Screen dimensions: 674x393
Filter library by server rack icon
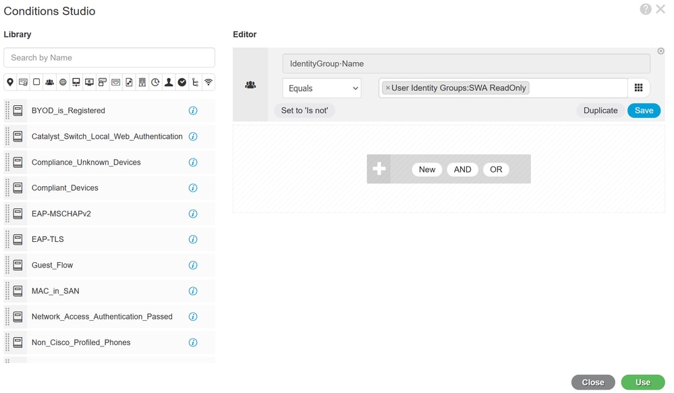(x=142, y=82)
